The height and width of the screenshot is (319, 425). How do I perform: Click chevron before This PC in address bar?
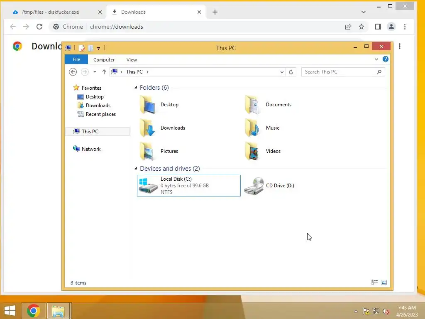point(122,72)
